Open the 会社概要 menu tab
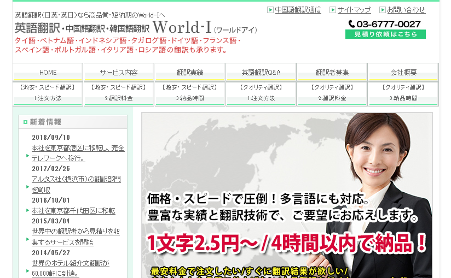The image size is (451, 278). (x=403, y=72)
